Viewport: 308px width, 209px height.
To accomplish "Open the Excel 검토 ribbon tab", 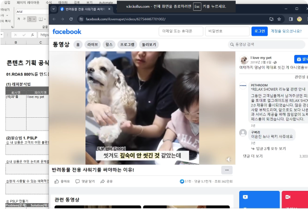I will [77, 2].
